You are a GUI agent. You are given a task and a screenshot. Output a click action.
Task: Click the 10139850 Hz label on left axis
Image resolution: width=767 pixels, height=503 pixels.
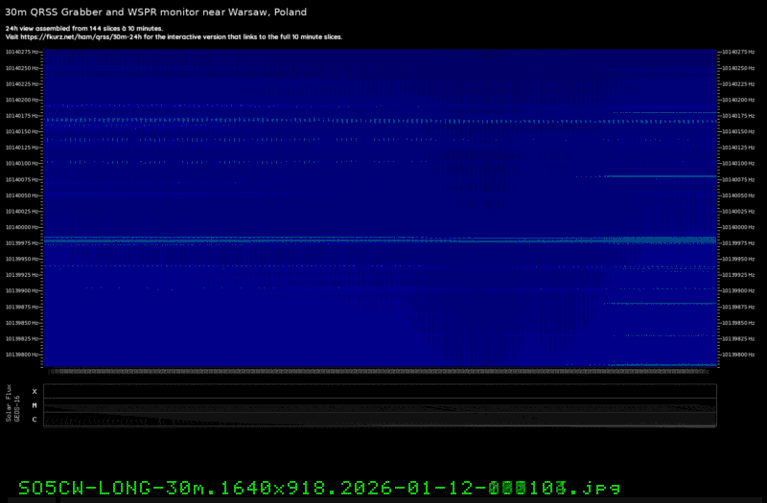click(22, 323)
